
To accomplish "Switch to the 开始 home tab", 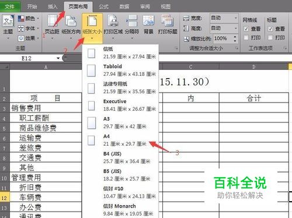I will pyautogui.click(x=32, y=6).
